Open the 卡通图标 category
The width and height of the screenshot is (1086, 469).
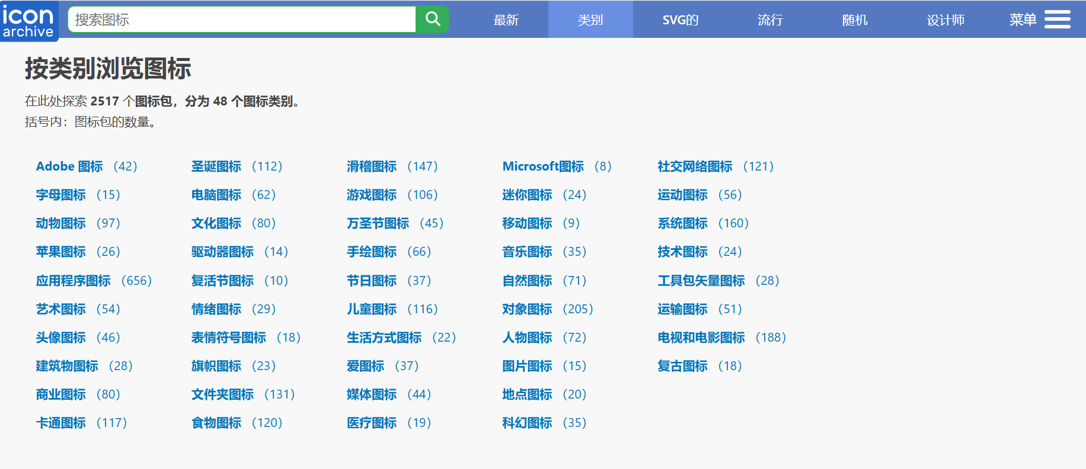point(61,423)
